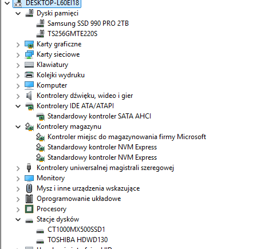Click the Dyski pamięci drive icon

[x=29, y=13]
